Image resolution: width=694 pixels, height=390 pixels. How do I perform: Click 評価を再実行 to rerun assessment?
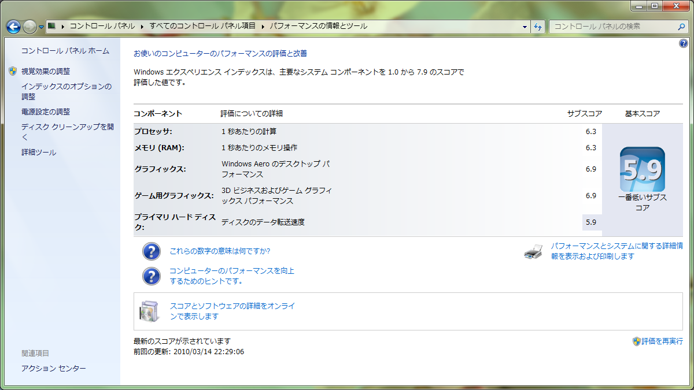click(662, 341)
